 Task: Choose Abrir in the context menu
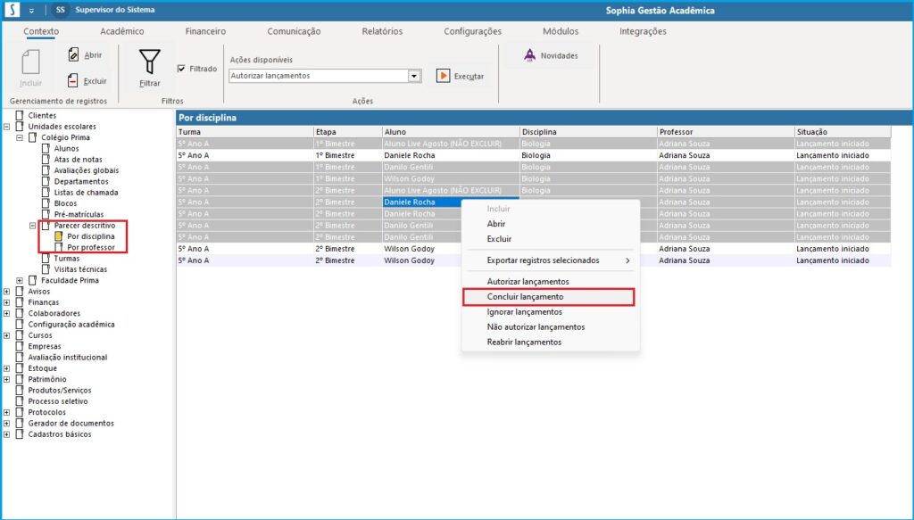point(496,224)
